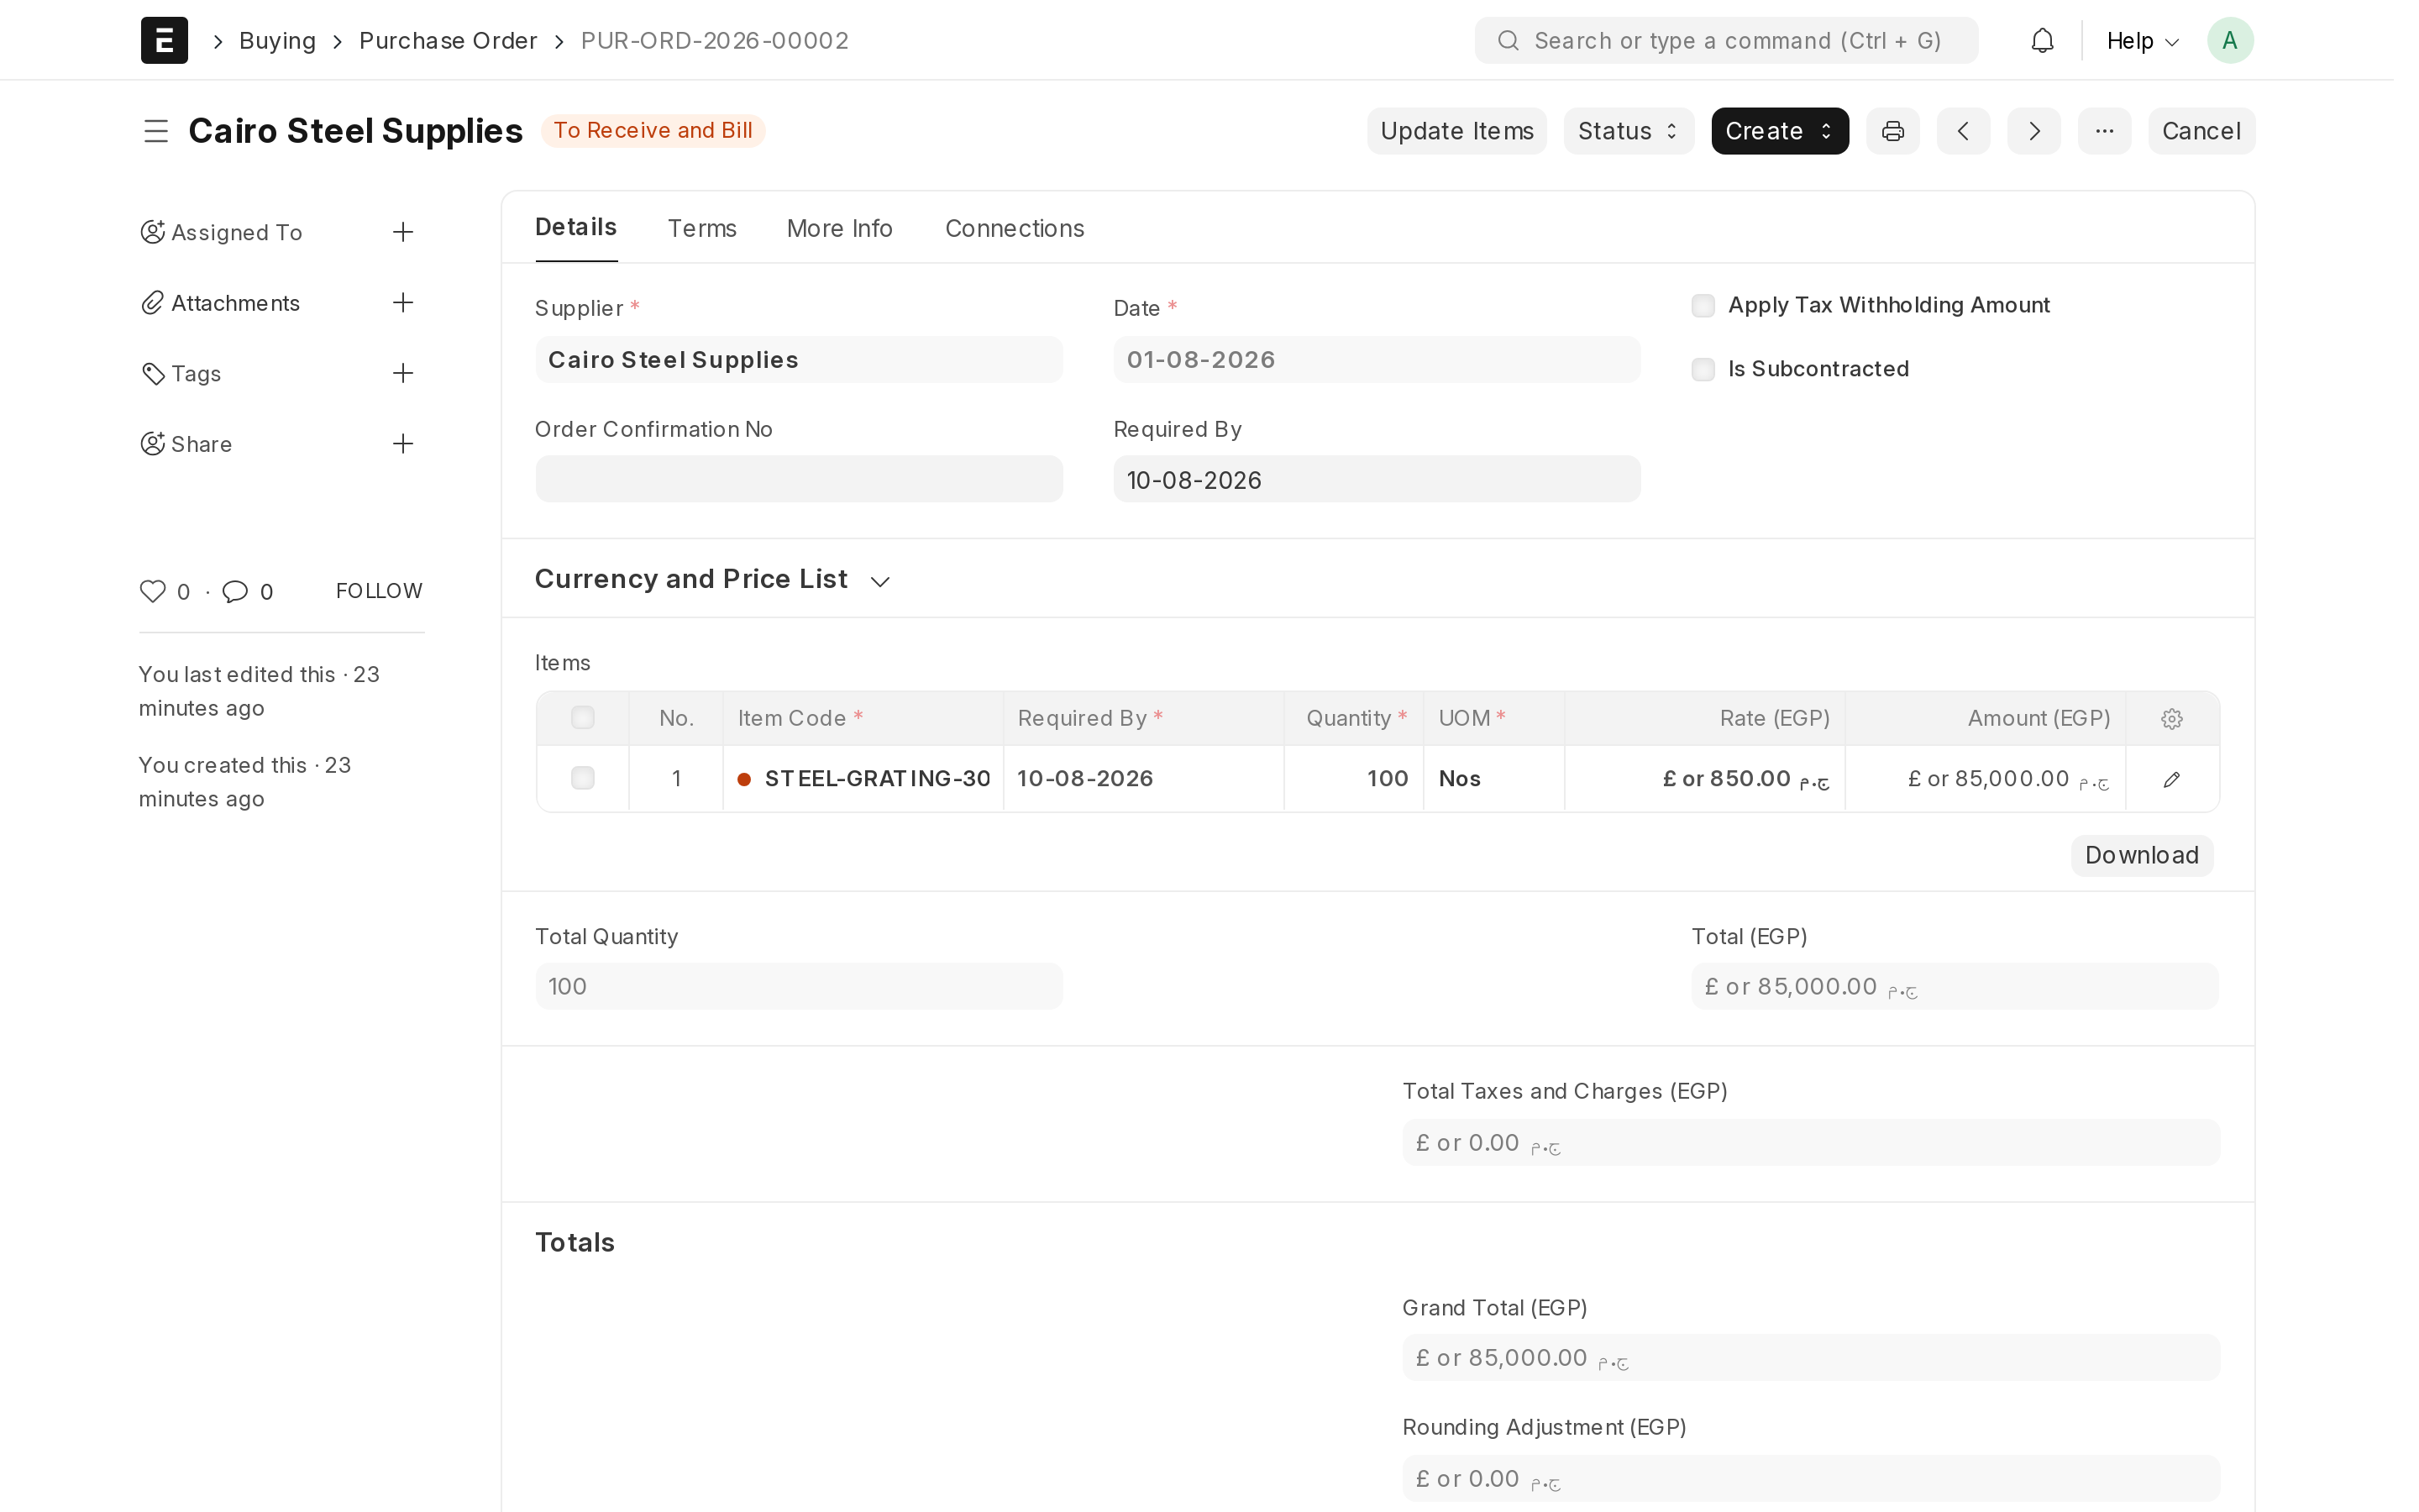Click Order Confirmation No field
Viewport: 2419px width, 1512px height.
799,479
